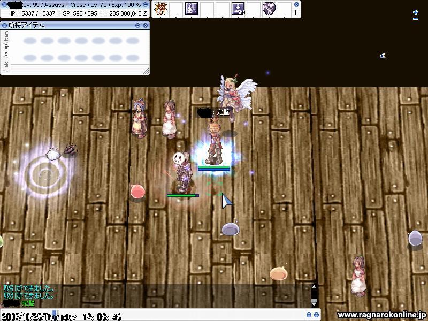Click the left round button in chat bar
The height and width of the screenshot is (321, 428).
(309, 315)
